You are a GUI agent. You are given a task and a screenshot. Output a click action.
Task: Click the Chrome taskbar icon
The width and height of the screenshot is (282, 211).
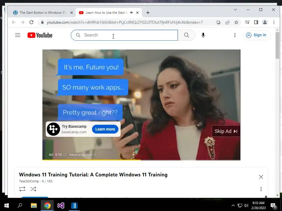click(47, 206)
